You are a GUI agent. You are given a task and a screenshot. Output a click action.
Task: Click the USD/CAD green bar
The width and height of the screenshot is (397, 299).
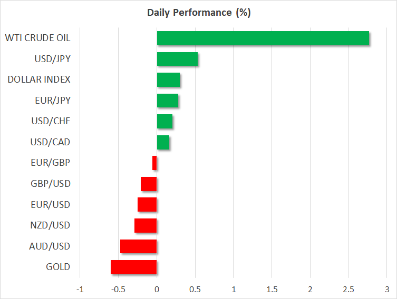pyautogui.click(x=163, y=142)
